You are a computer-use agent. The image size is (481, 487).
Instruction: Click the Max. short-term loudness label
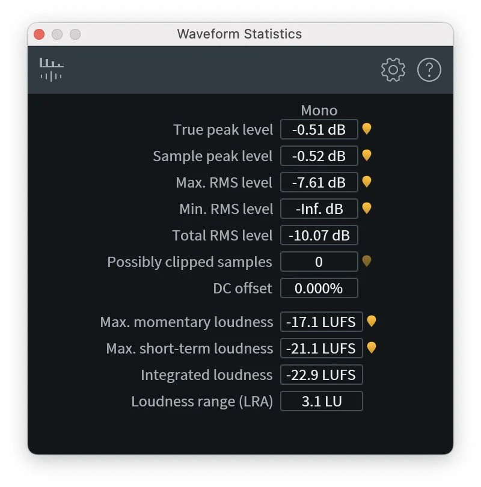click(189, 348)
